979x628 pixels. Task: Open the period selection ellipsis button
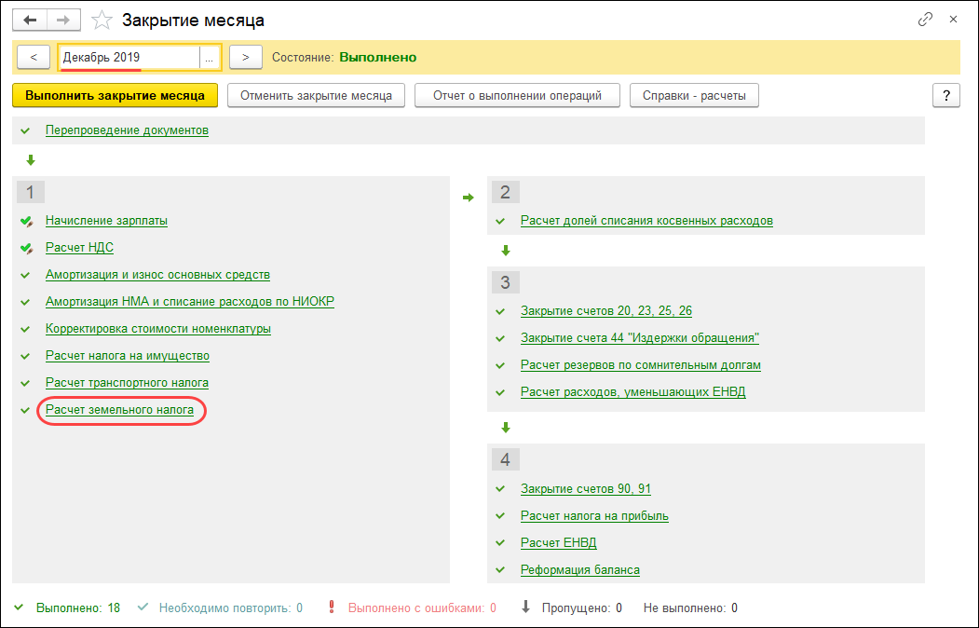210,58
